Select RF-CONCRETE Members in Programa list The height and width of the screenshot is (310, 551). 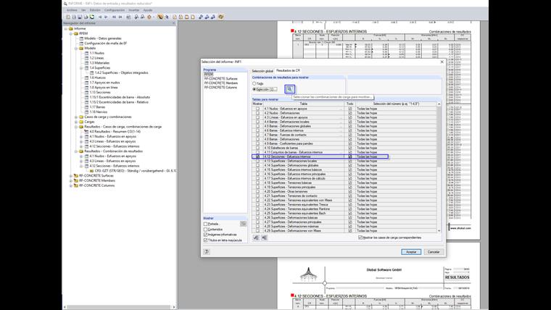pos(221,83)
